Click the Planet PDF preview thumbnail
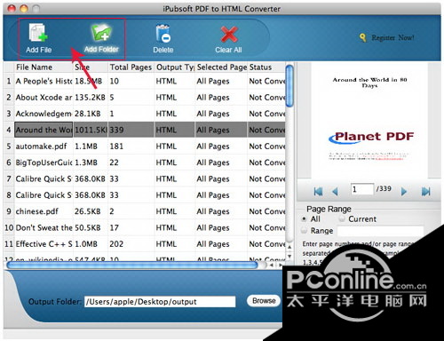This screenshot has height=341, width=444. click(369, 120)
